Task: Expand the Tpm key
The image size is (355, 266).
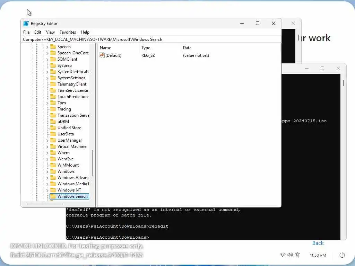Action: [47, 103]
